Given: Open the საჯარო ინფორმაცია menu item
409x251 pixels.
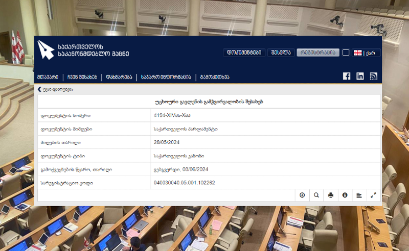Looking at the screenshot, I should [166, 77].
